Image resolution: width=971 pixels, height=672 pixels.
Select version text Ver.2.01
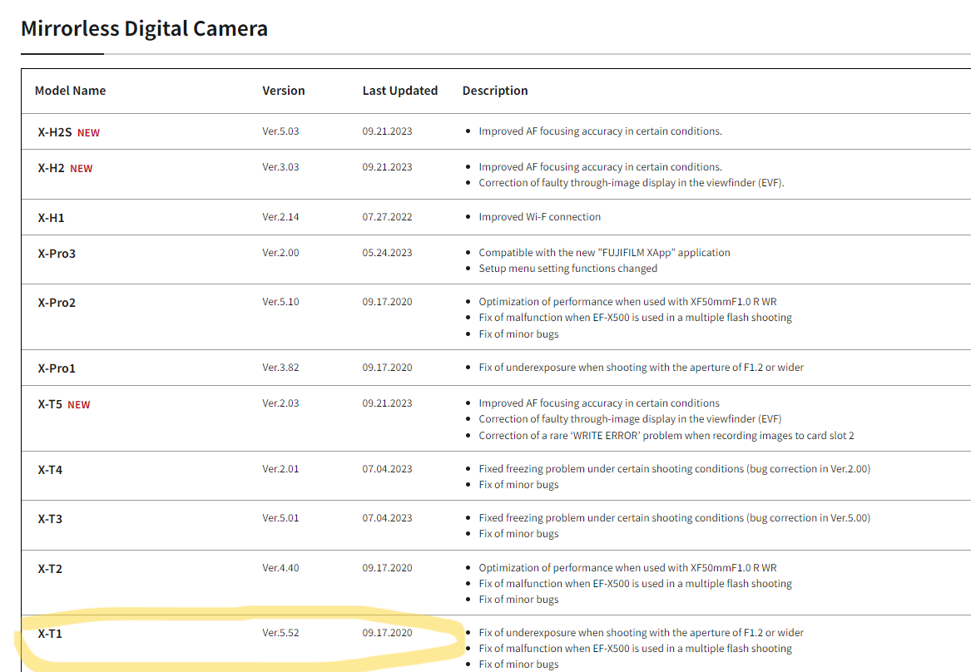click(x=280, y=469)
